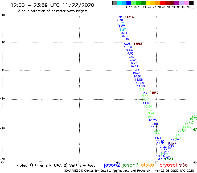Select the green value 15.31
The width and height of the screenshot is (197, 173).
[x=182, y=133]
